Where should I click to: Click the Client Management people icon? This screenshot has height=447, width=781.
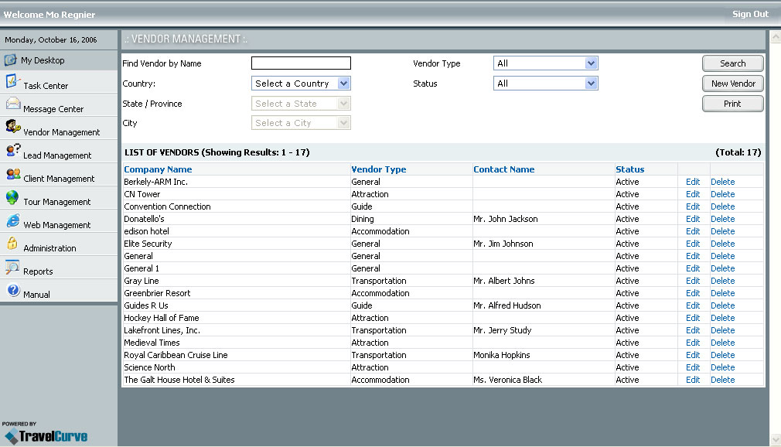point(13,174)
